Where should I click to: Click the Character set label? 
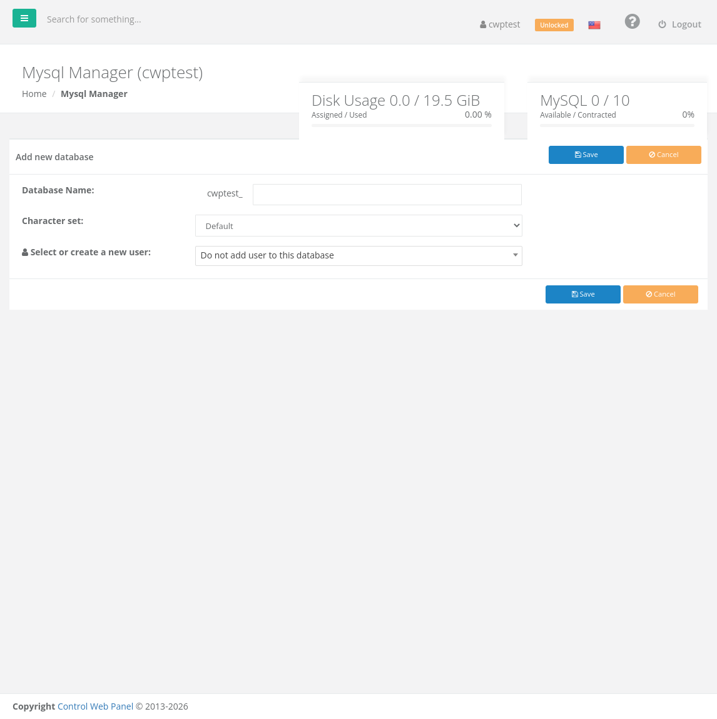point(53,220)
